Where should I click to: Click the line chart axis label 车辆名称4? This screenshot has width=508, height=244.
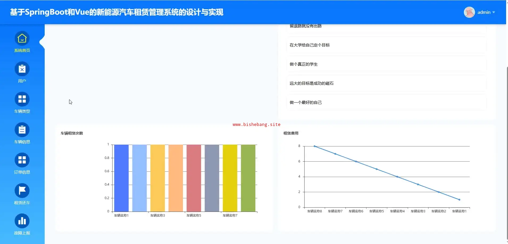397,211
